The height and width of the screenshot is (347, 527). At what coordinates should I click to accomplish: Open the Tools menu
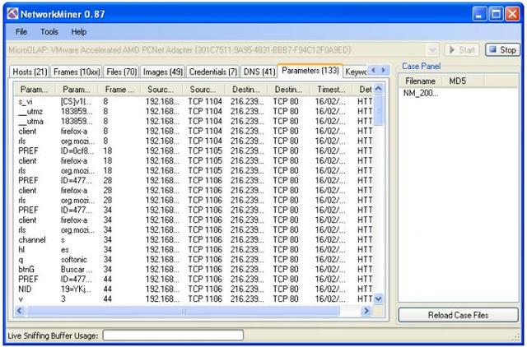(49, 31)
